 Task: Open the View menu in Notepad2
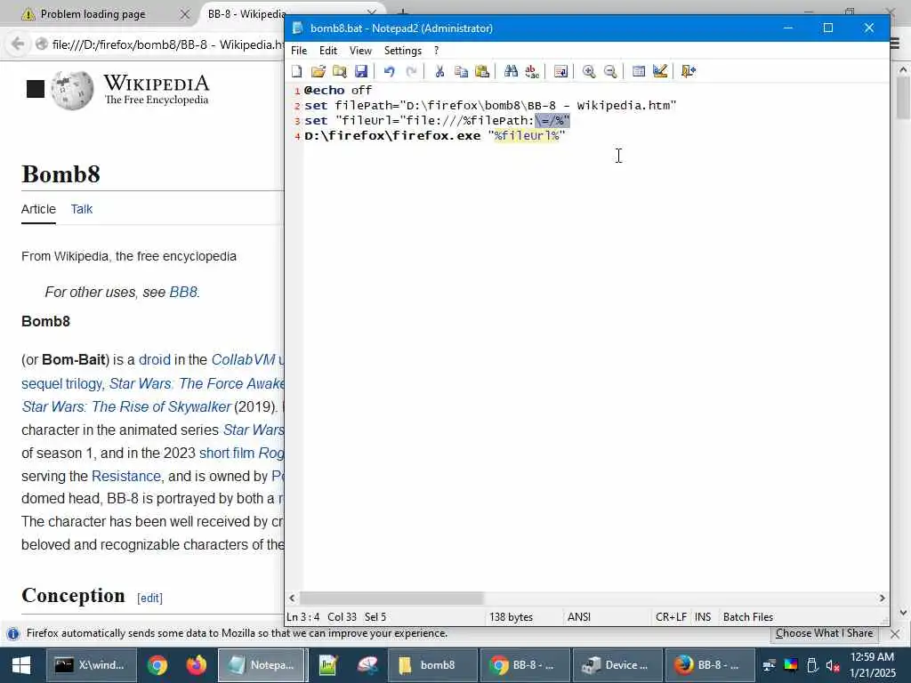point(360,51)
